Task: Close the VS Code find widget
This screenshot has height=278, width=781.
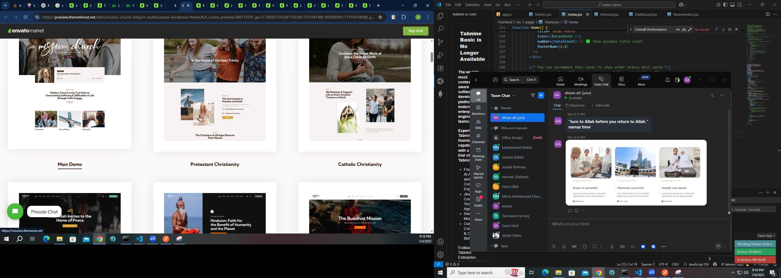Action: tap(737, 29)
